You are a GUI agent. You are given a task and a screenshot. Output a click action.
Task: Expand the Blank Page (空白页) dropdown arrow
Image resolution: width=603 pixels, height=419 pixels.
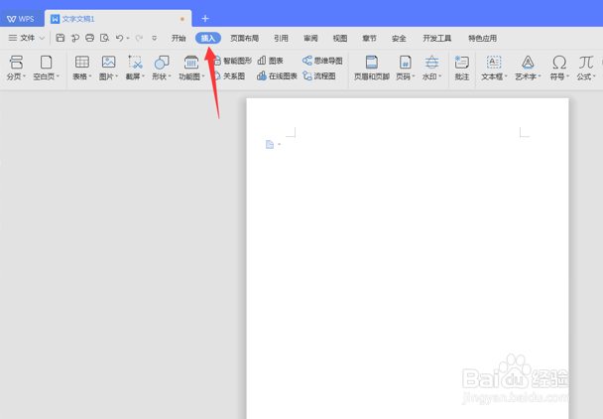pos(59,76)
